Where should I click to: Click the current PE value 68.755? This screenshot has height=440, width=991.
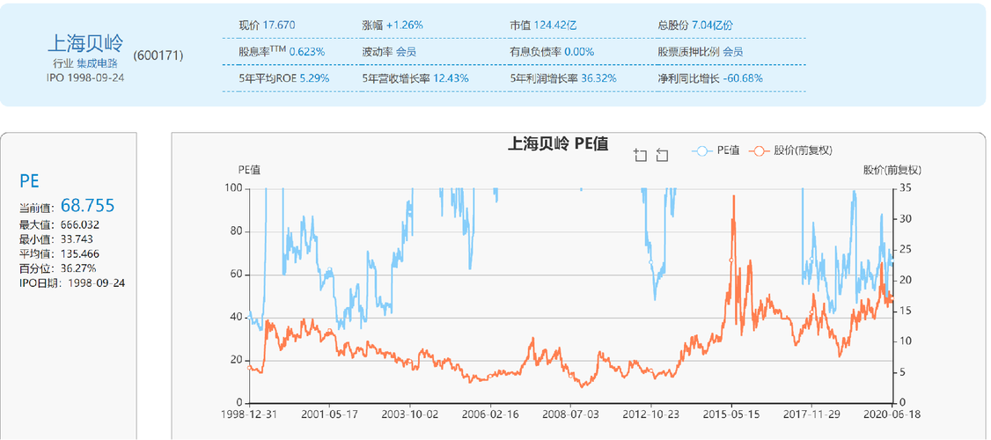pos(88,207)
